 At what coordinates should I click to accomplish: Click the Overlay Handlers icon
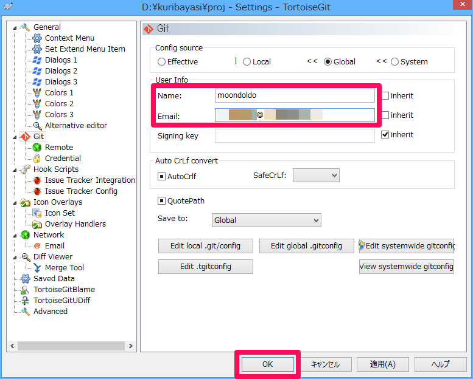click(37, 224)
